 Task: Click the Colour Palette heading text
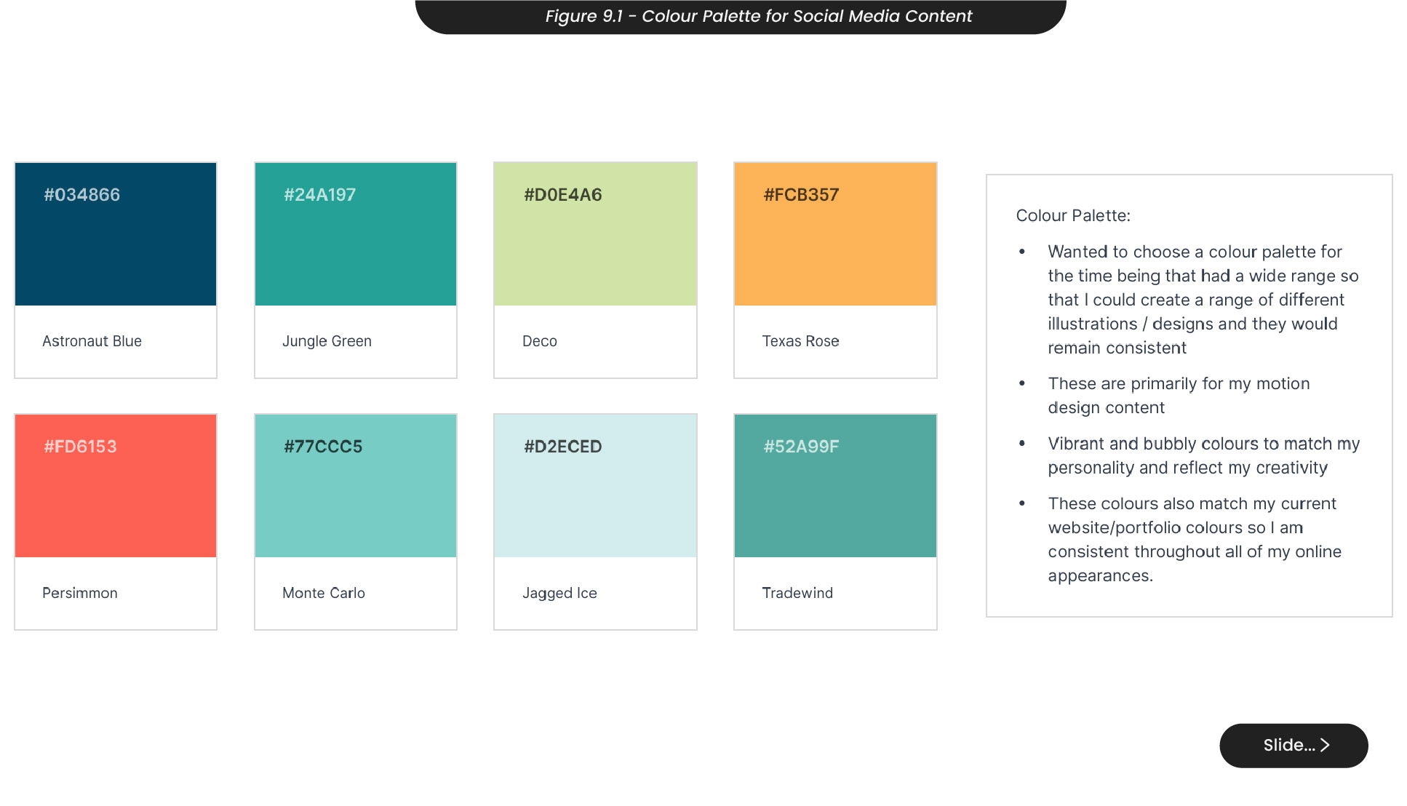coord(1073,215)
